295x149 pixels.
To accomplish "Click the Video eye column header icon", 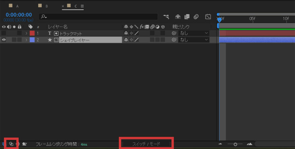I will point(4,27).
